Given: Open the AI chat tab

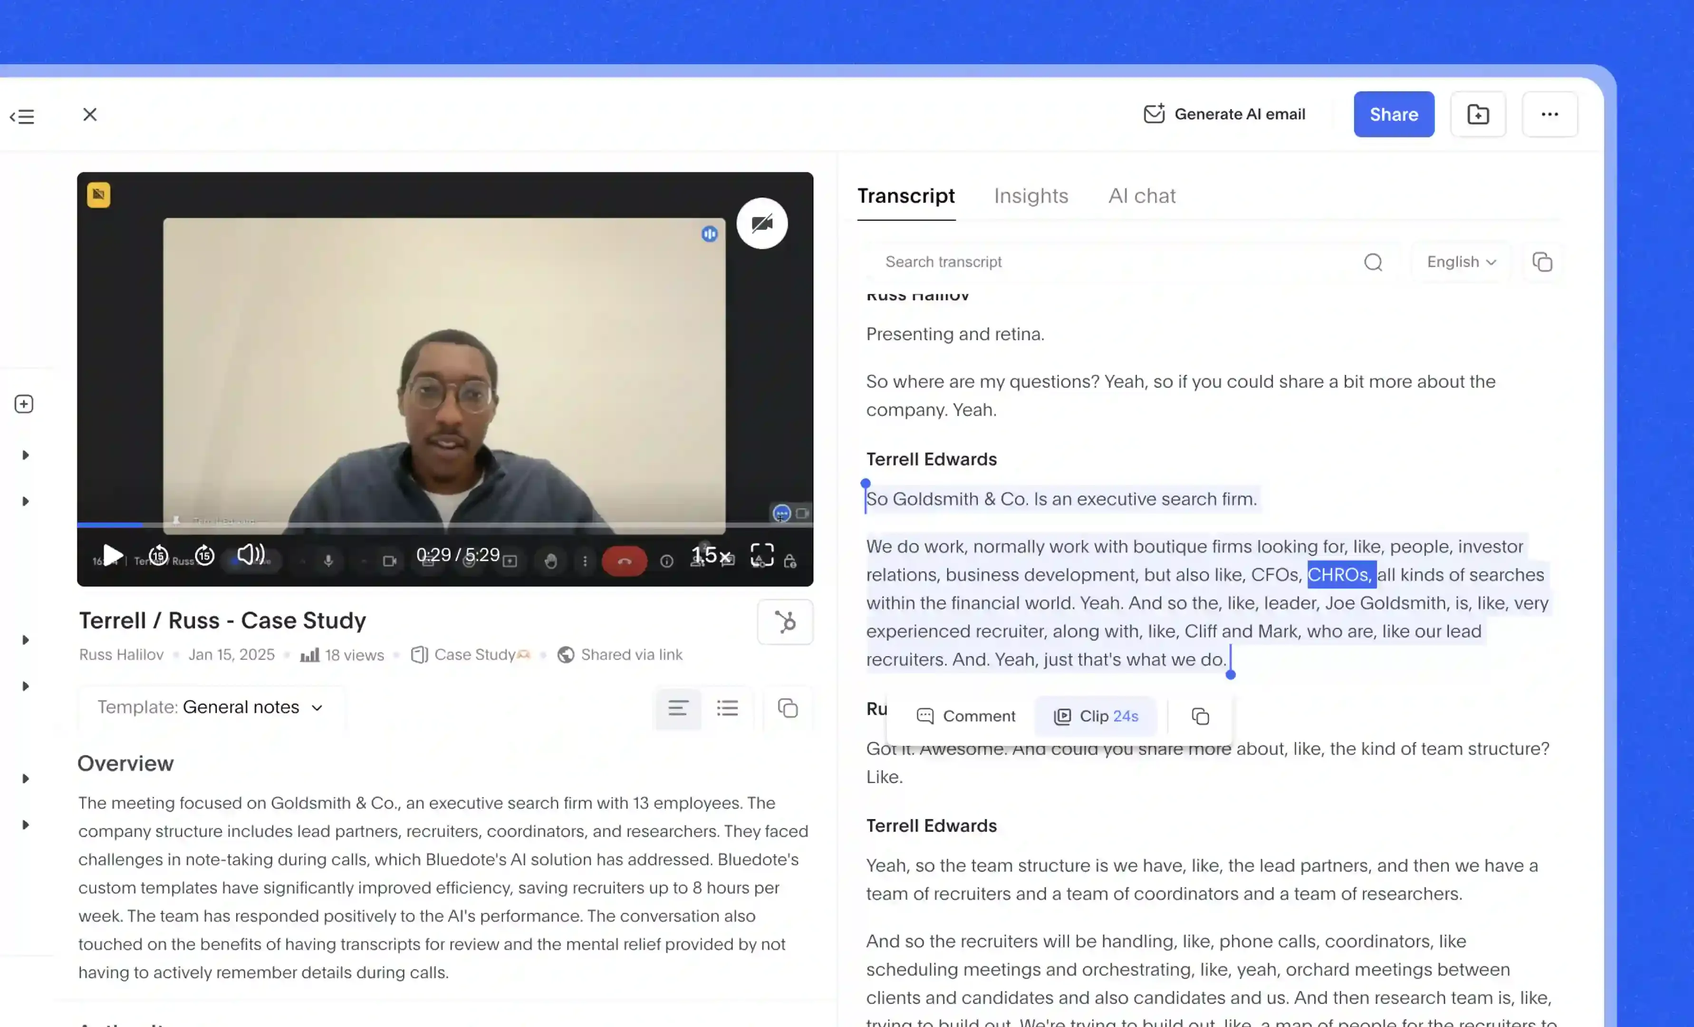Looking at the screenshot, I should click(x=1141, y=196).
